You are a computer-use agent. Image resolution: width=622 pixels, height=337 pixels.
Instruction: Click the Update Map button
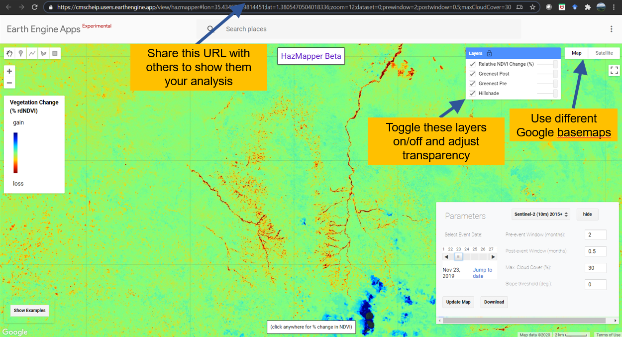click(x=458, y=302)
